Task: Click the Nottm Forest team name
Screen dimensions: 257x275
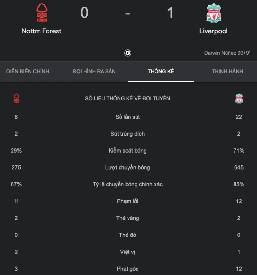Action: (x=42, y=31)
